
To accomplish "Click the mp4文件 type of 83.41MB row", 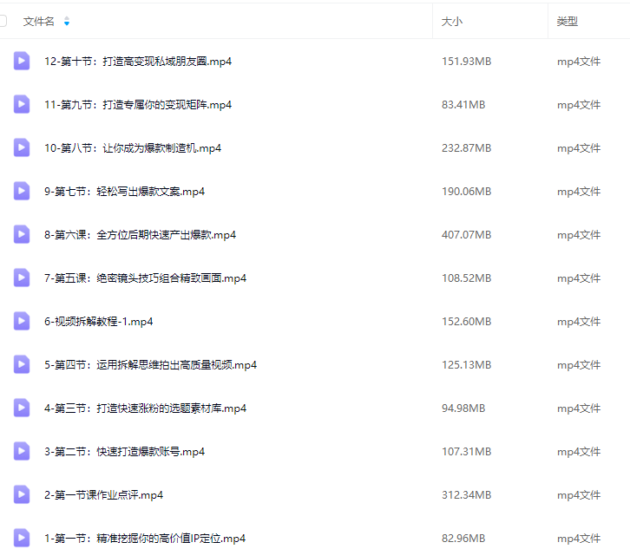I will (579, 105).
